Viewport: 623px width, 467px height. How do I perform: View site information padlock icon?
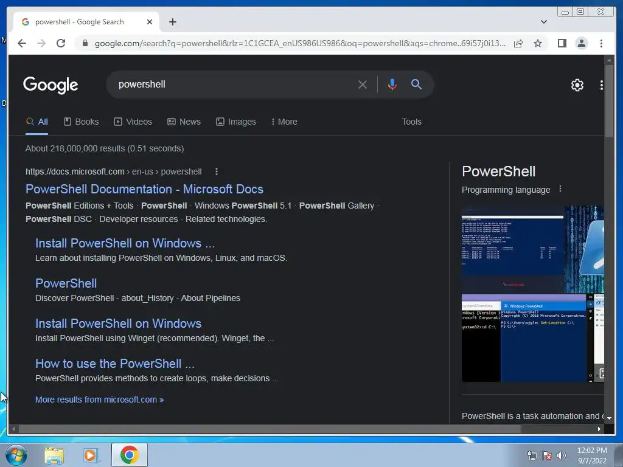(x=85, y=43)
